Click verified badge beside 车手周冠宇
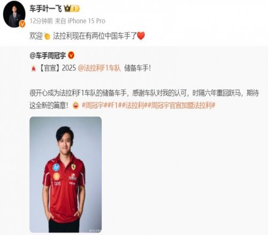The width and height of the screenshot is (268, 235). coord(71,56)
